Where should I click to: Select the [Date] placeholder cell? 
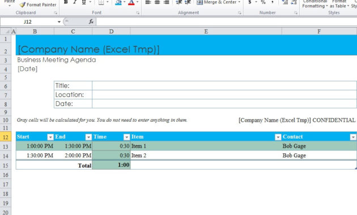point(28,69)
